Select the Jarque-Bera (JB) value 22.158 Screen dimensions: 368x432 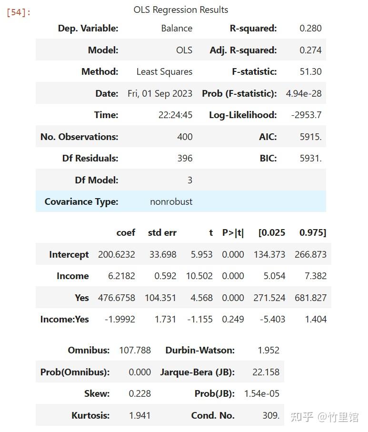pos(266,372)
